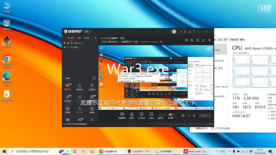Open the 启动 tab in Task Manager
276x155 pixels.
[x=220, y=40]
